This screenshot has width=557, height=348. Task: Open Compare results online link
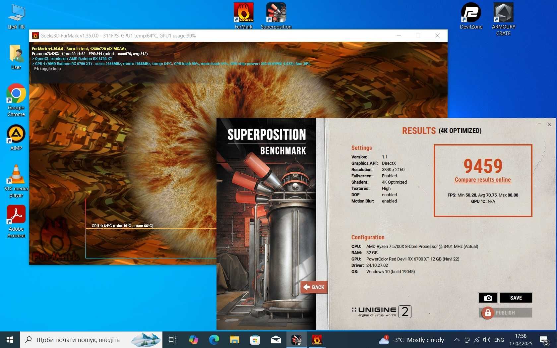(x=483, y=180)
